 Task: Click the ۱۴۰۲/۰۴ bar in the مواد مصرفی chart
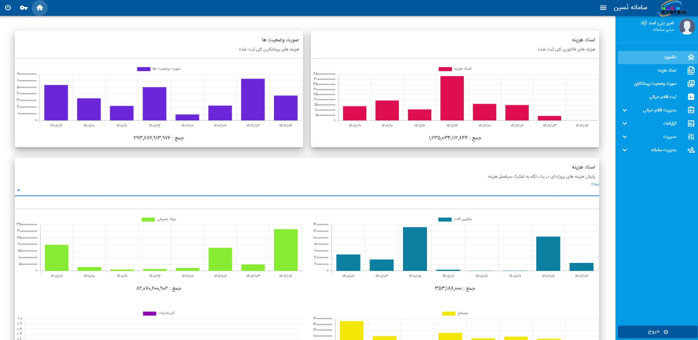coord(286,250)
